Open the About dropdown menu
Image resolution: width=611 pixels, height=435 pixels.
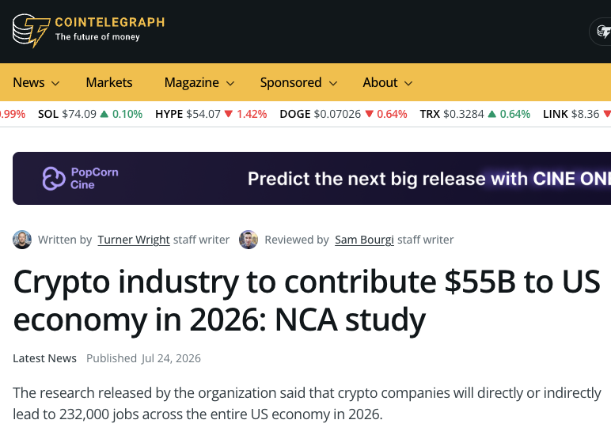coord(388,82)
